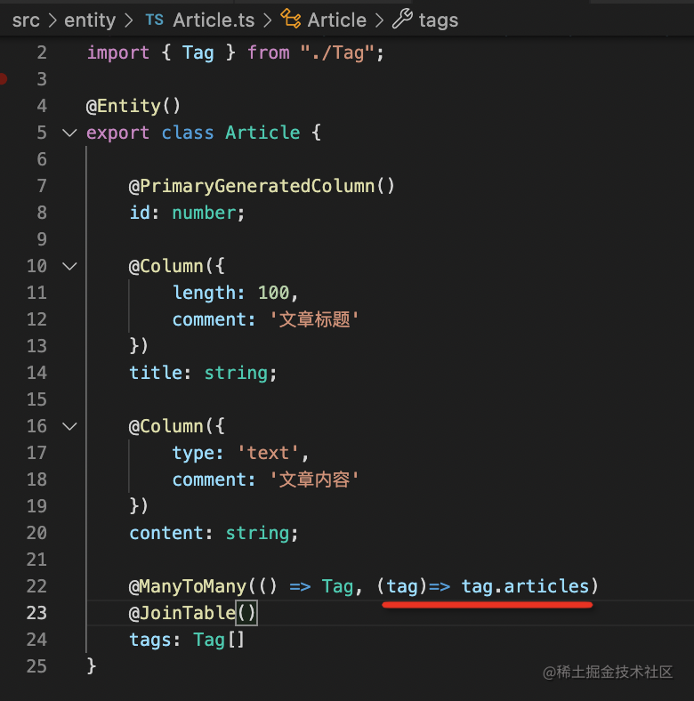Toggle the red breakpoint on line 3
The width and height of the screenshot is (694, 701).
pos(4,79)
